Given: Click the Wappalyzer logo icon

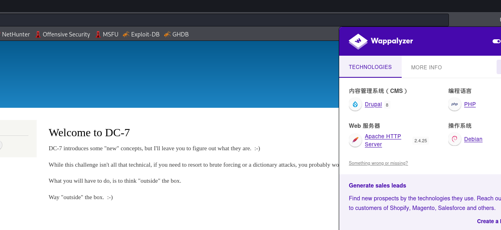Looking at the screenshot, I should [358, 41].
